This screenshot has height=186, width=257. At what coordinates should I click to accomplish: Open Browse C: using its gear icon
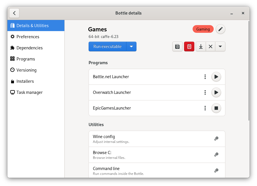click(x=216, y=155)
